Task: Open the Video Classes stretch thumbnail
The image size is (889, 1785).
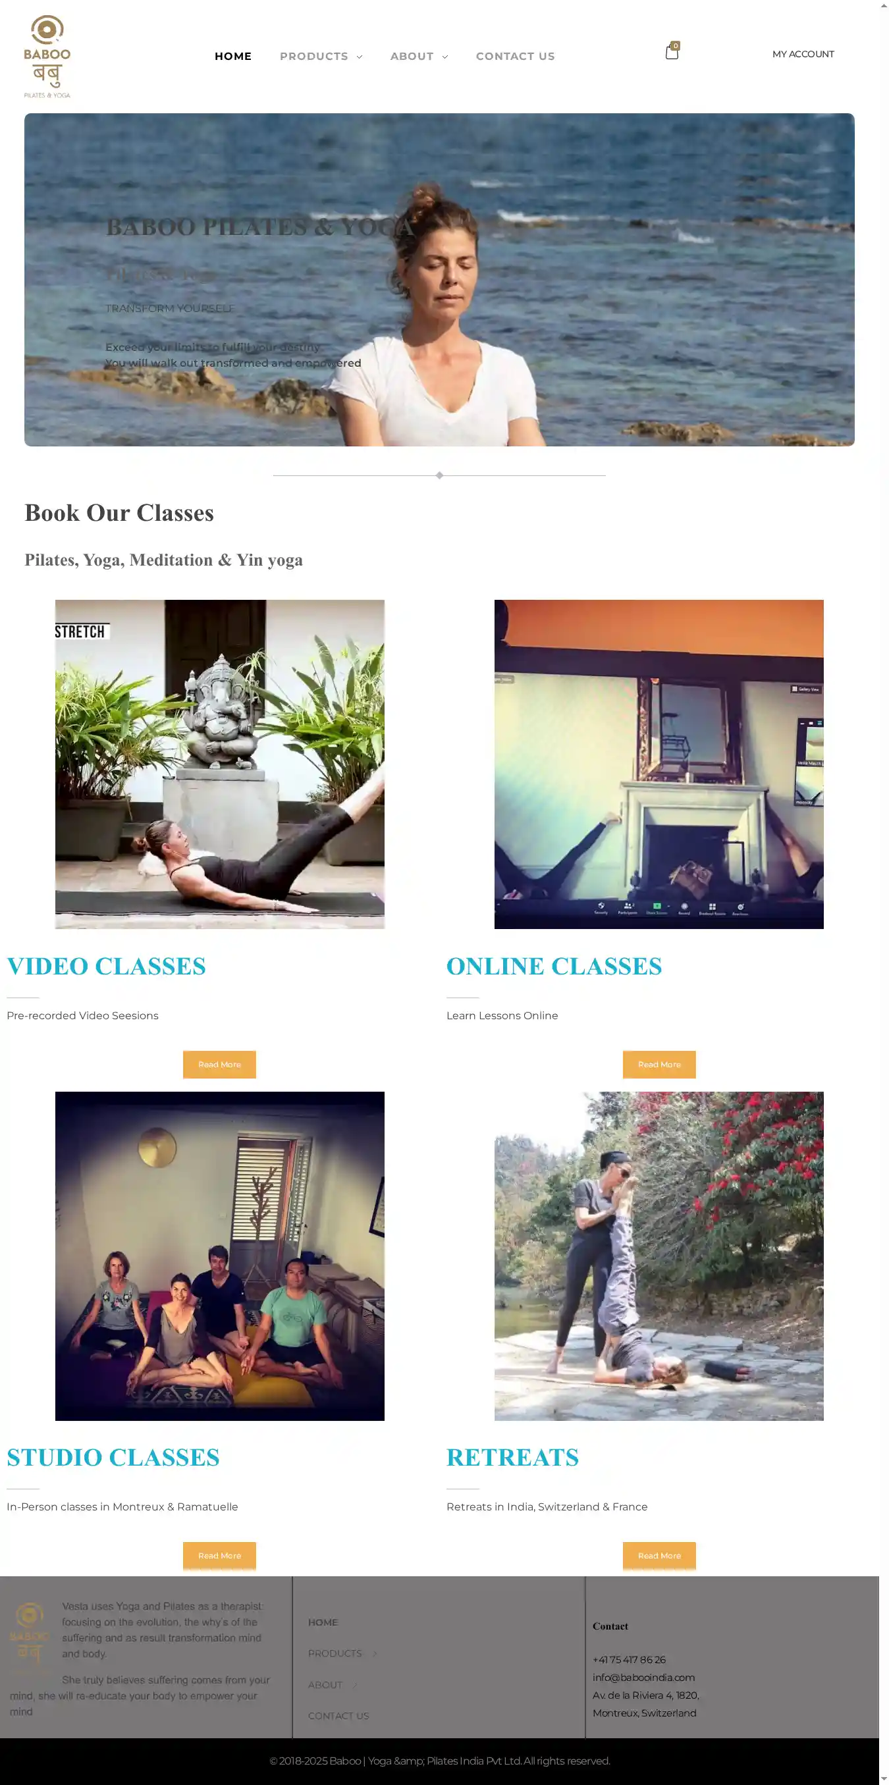Action: point(220,764)
